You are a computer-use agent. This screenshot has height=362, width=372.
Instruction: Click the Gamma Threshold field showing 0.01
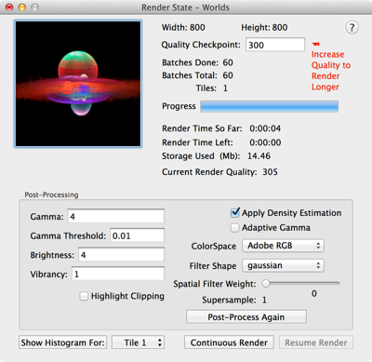(x=137, y=235)
